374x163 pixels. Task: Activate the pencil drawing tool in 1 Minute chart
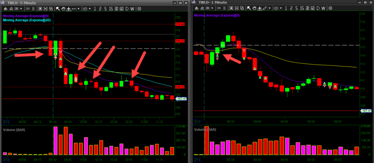(265, 8)
